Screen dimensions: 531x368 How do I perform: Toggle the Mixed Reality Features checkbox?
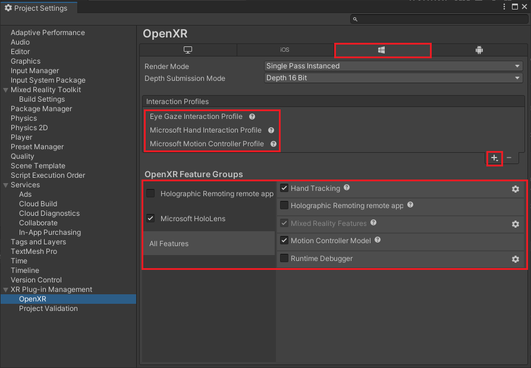tap(284, 223)
